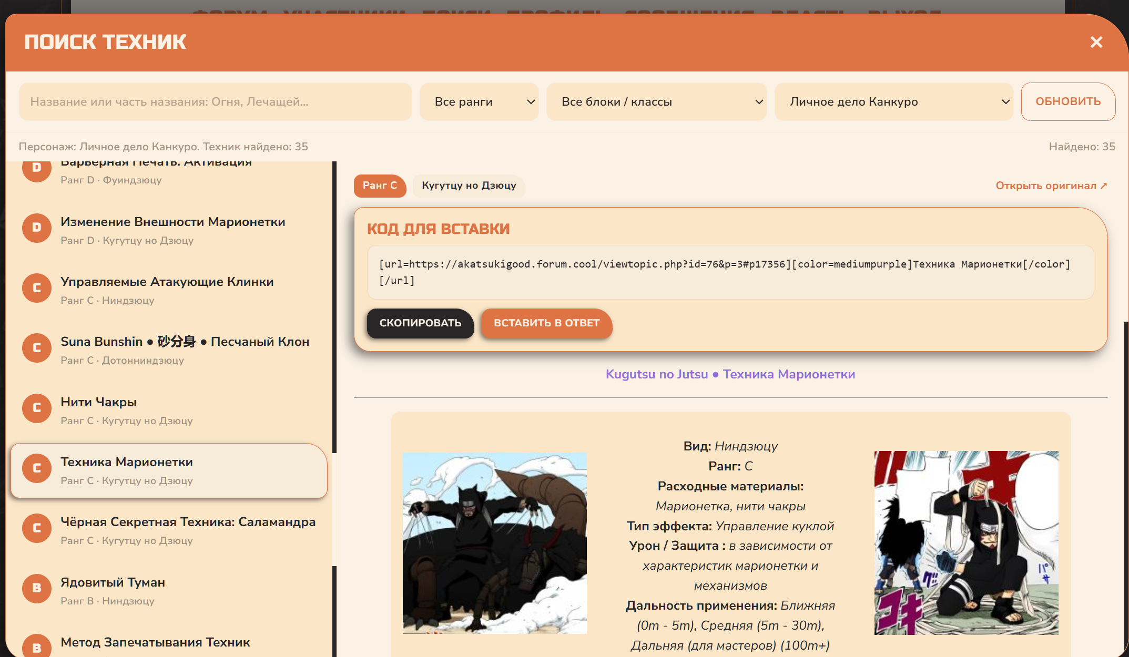Click the 'Расходные материалы:' label
The height and width of the screenshot is (657, 1129).
[x=730, y=486]
